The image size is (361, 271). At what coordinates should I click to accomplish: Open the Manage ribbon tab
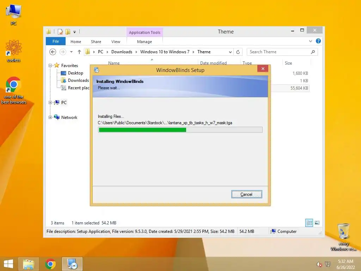click(145, 42)
